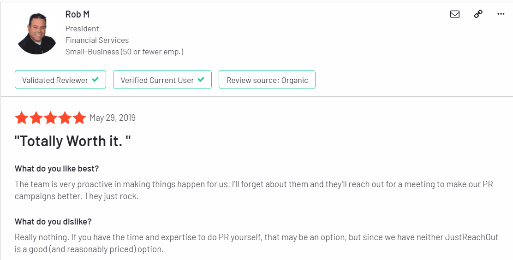This screenshot has height=260, width=513.
Task: Click the Verified Current User checkmark
Action: [x=201, y=79]
